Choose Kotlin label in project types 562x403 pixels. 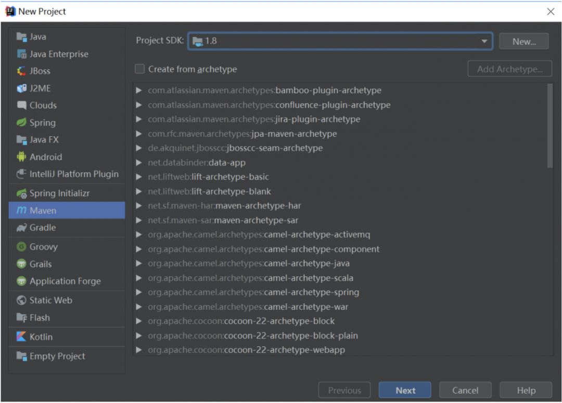(x=41, y=337)
